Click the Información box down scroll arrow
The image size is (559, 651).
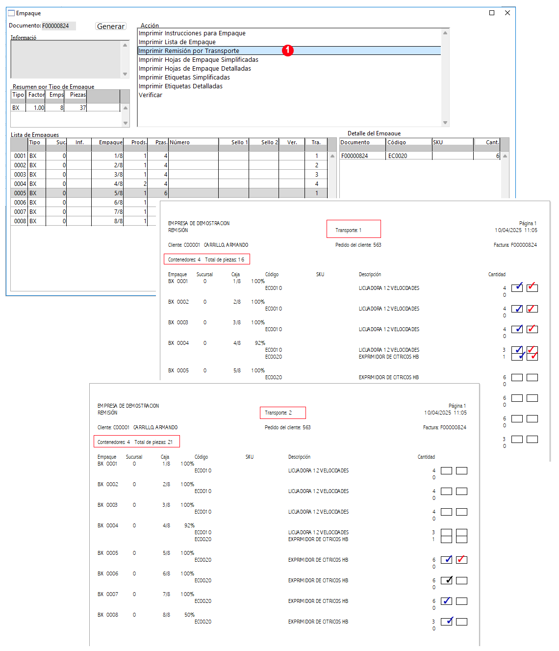coord(125,74)
